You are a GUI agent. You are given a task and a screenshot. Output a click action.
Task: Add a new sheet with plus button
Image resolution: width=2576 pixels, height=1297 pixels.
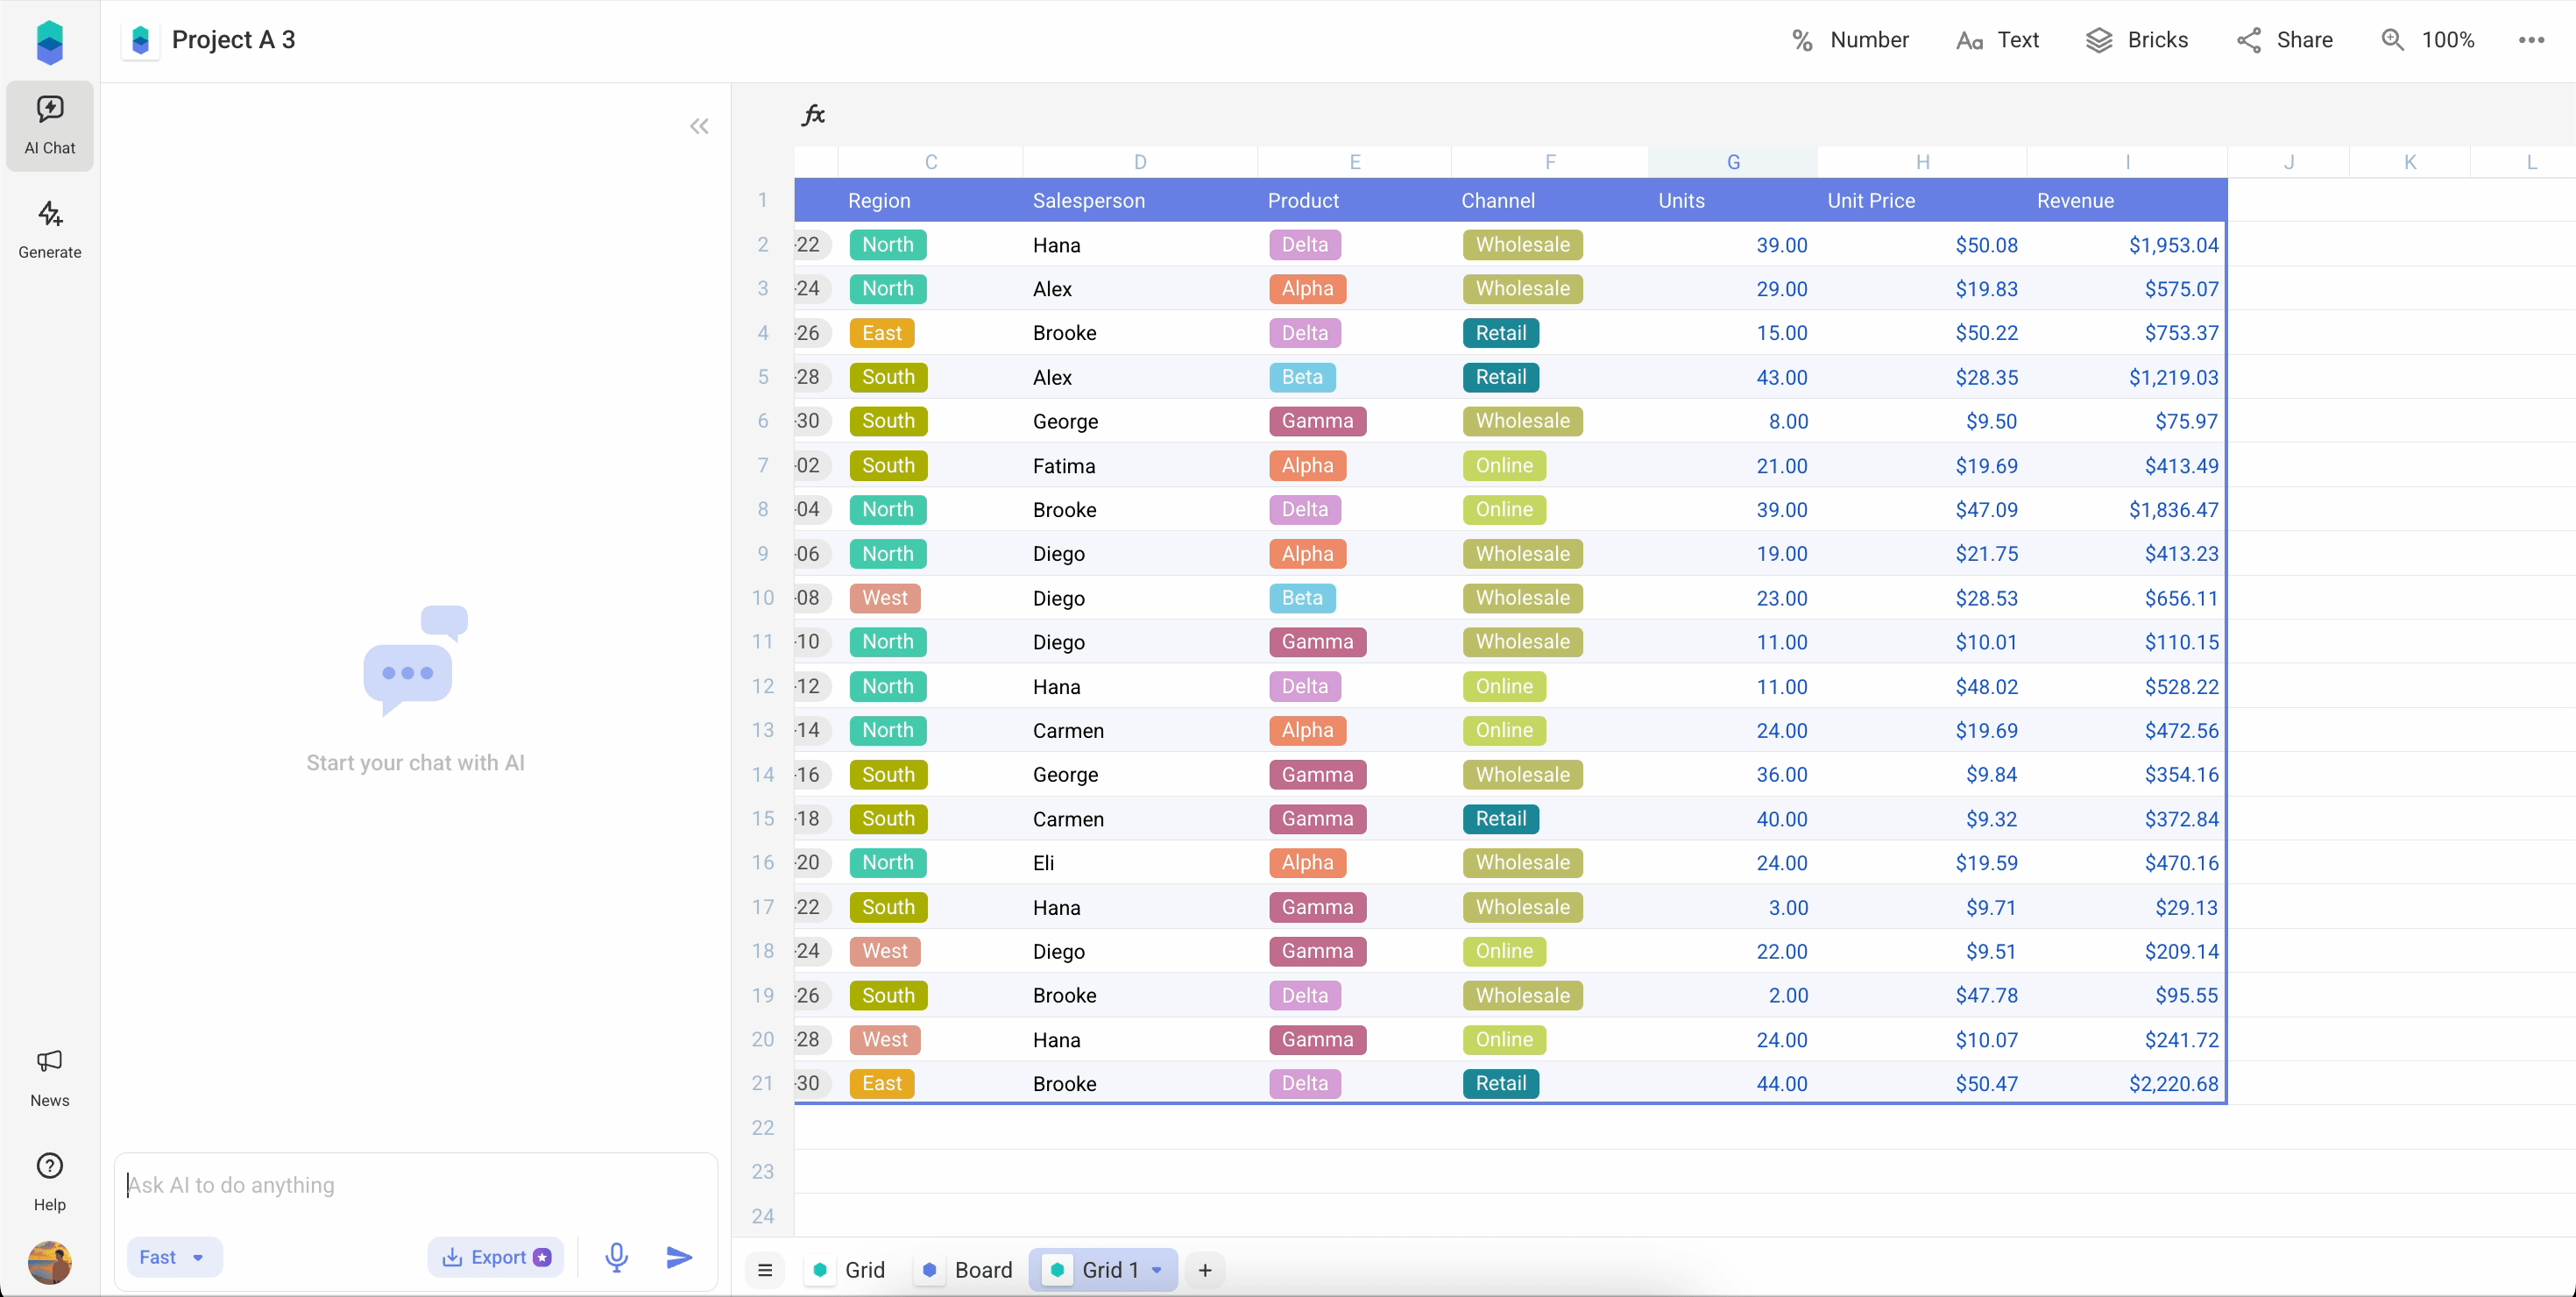[1205, 1270]
